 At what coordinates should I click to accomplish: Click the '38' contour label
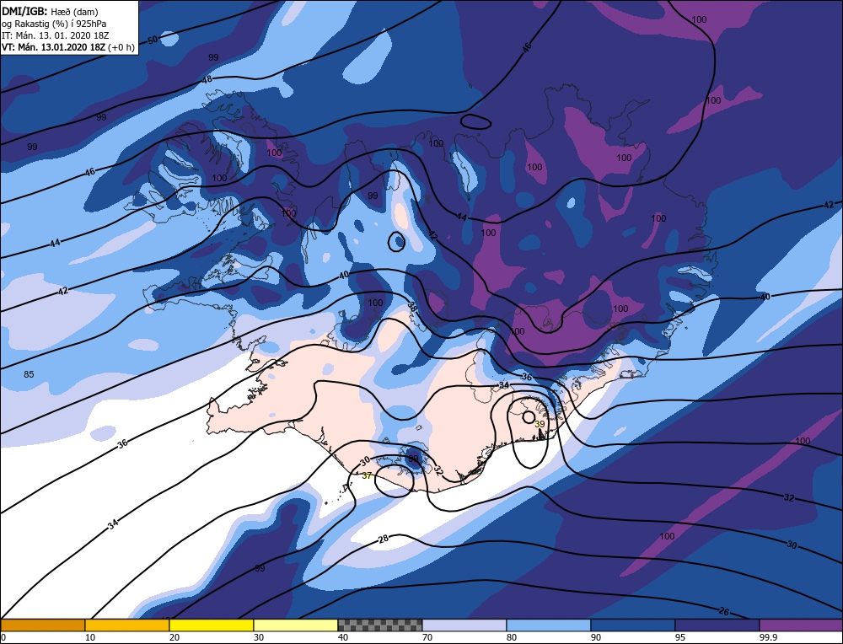click(412, 308)
